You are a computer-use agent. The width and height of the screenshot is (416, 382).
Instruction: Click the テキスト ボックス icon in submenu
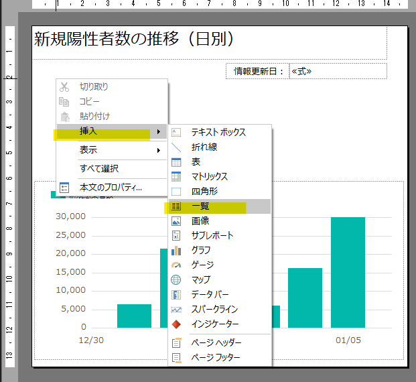tap(176, 133)
